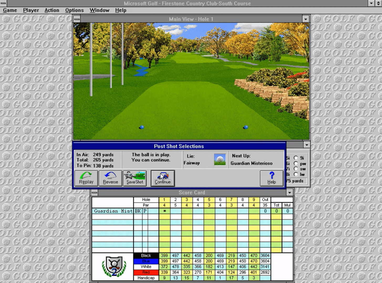Click the 'In Air: 249 yards' text
382x283 pixels.
(x=95, y=155)
